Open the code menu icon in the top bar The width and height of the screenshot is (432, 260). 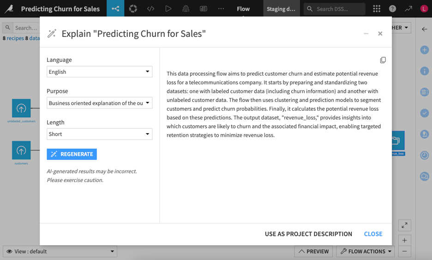(x=150, y=8)
